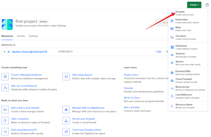Open Take a snapshot link
Viewport: 211px width, 137px height.
pos(20,119)
